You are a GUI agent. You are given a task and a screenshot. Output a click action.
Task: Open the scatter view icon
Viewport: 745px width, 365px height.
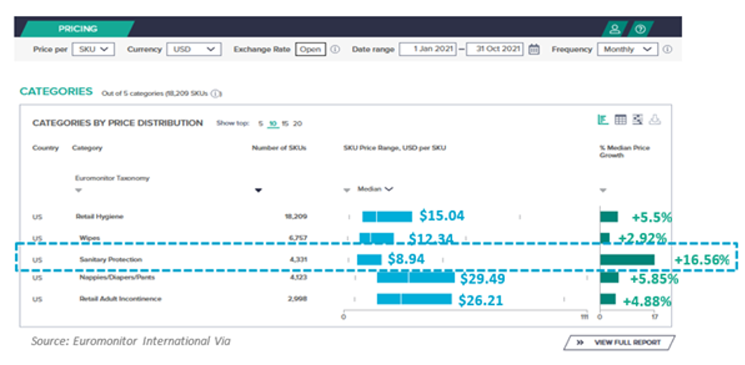click(637, 120)
